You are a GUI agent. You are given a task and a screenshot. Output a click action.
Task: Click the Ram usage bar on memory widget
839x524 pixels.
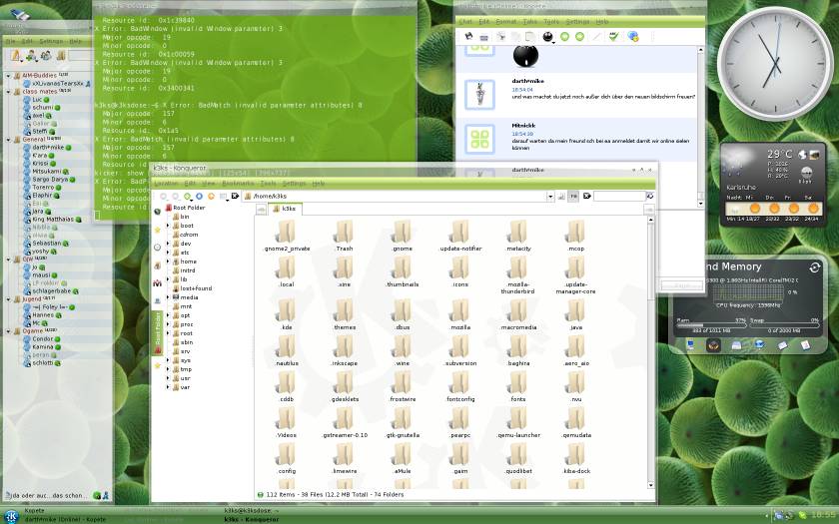pos(710,325)
